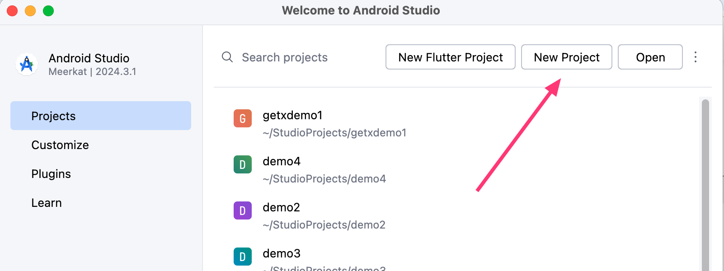724x271 pixels.
Task: Switch to the Customize section
Action: 60,145
